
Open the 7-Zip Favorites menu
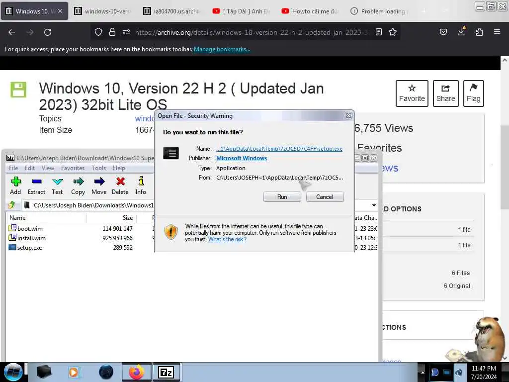tap(73, 168)
